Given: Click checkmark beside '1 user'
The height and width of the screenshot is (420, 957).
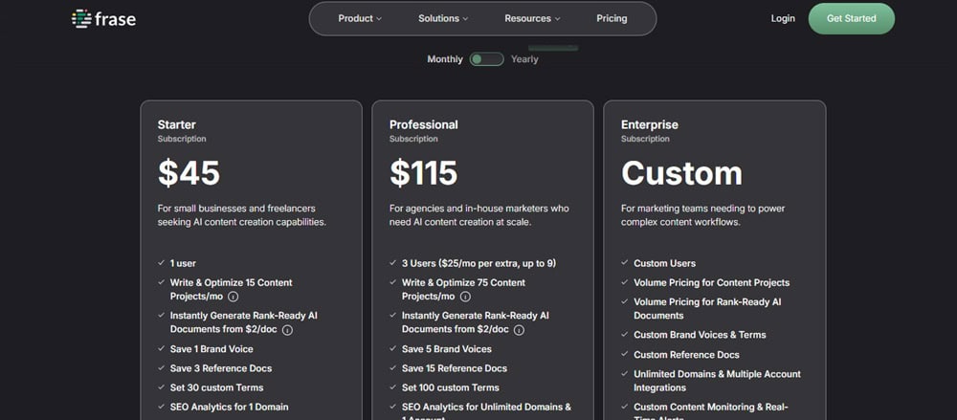Looking at the screenshot, I should pyautogui.click(x=161, y=262).
